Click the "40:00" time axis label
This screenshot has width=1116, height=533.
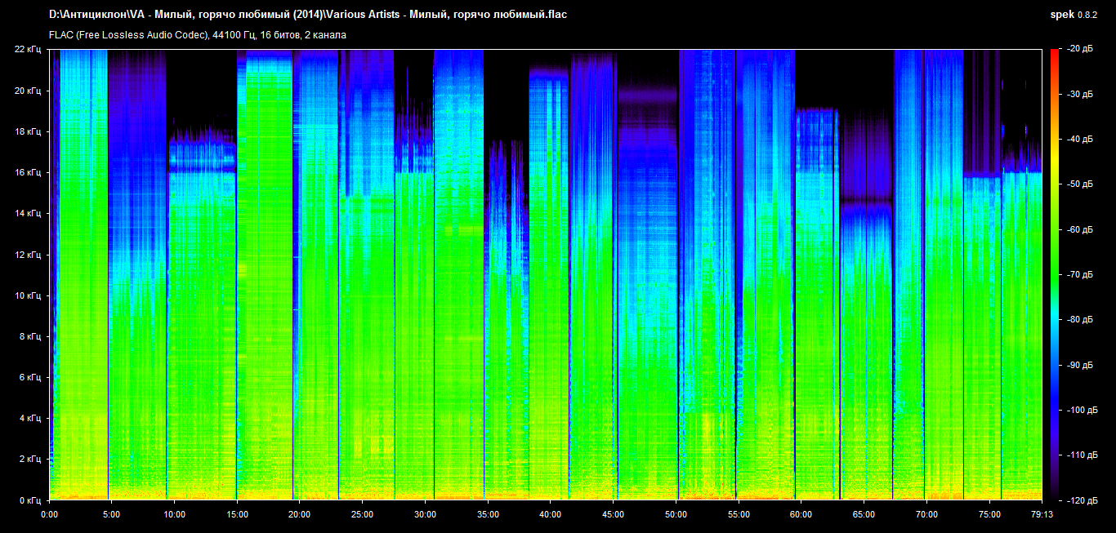(x=551, y=515)
